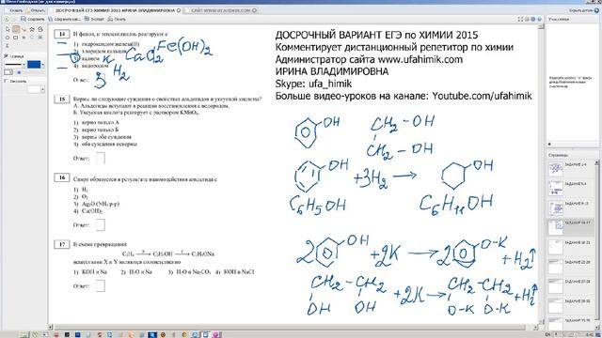Image resolution: width=602 pixels, height=338 pixels.
Task: Click the canvas vertical scrollbar down arrow
Action: [542, 321]
